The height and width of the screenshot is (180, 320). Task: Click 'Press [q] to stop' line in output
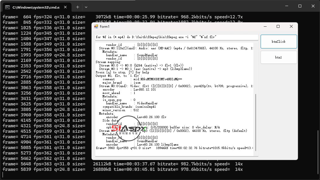pos(122,72)
